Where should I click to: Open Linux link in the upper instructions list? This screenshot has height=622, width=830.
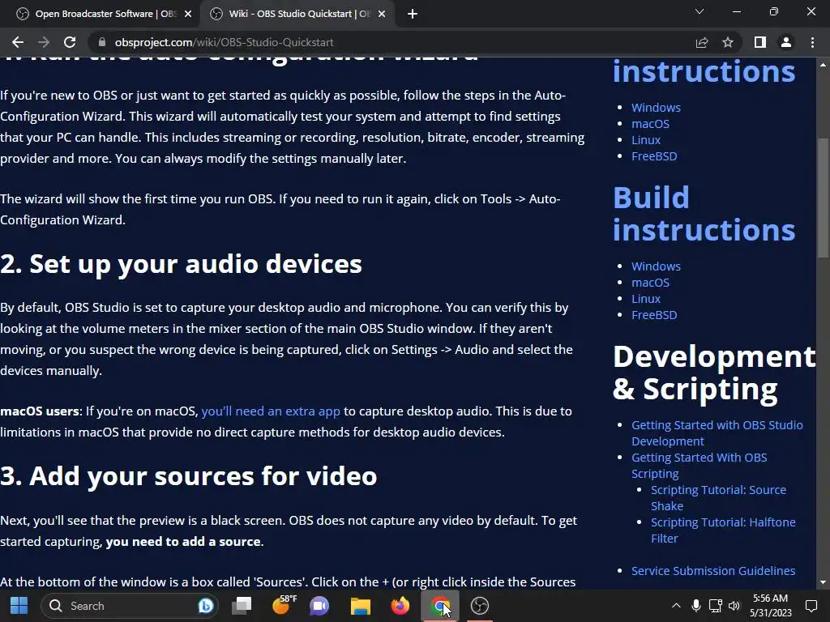(x=646, y=140)
